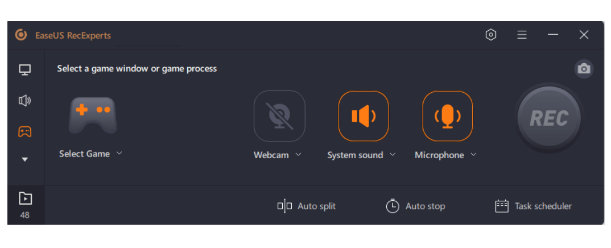
Task: Expand the System sound dropdown chevron
Action: (393, 154)
